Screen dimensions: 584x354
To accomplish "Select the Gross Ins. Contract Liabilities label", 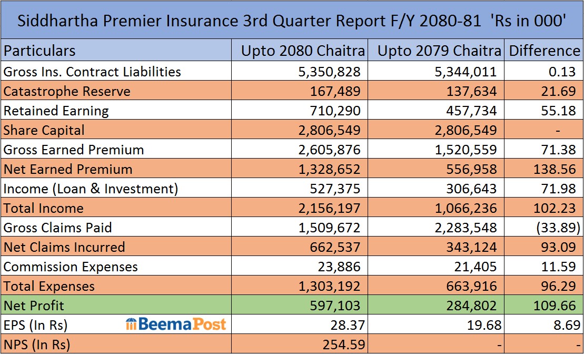I will [92, 72].
